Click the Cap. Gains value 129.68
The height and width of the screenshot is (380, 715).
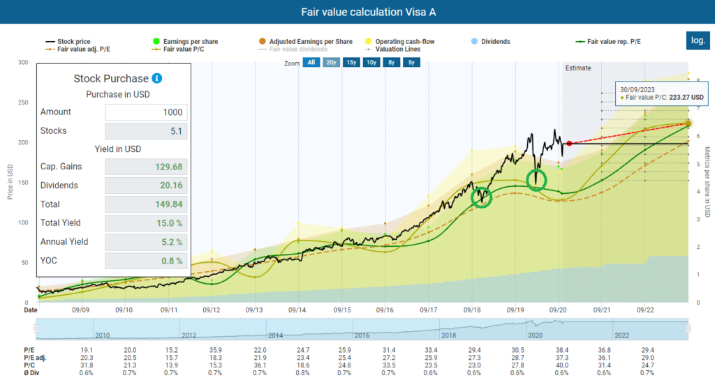pyautogui.click(x=146, y=167)
